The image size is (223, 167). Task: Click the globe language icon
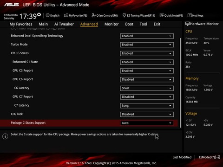tap(48, 15)
